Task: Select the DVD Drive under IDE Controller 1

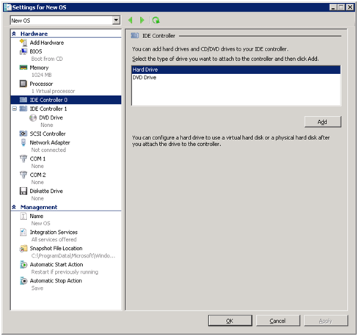Action: tap(51, 117)
